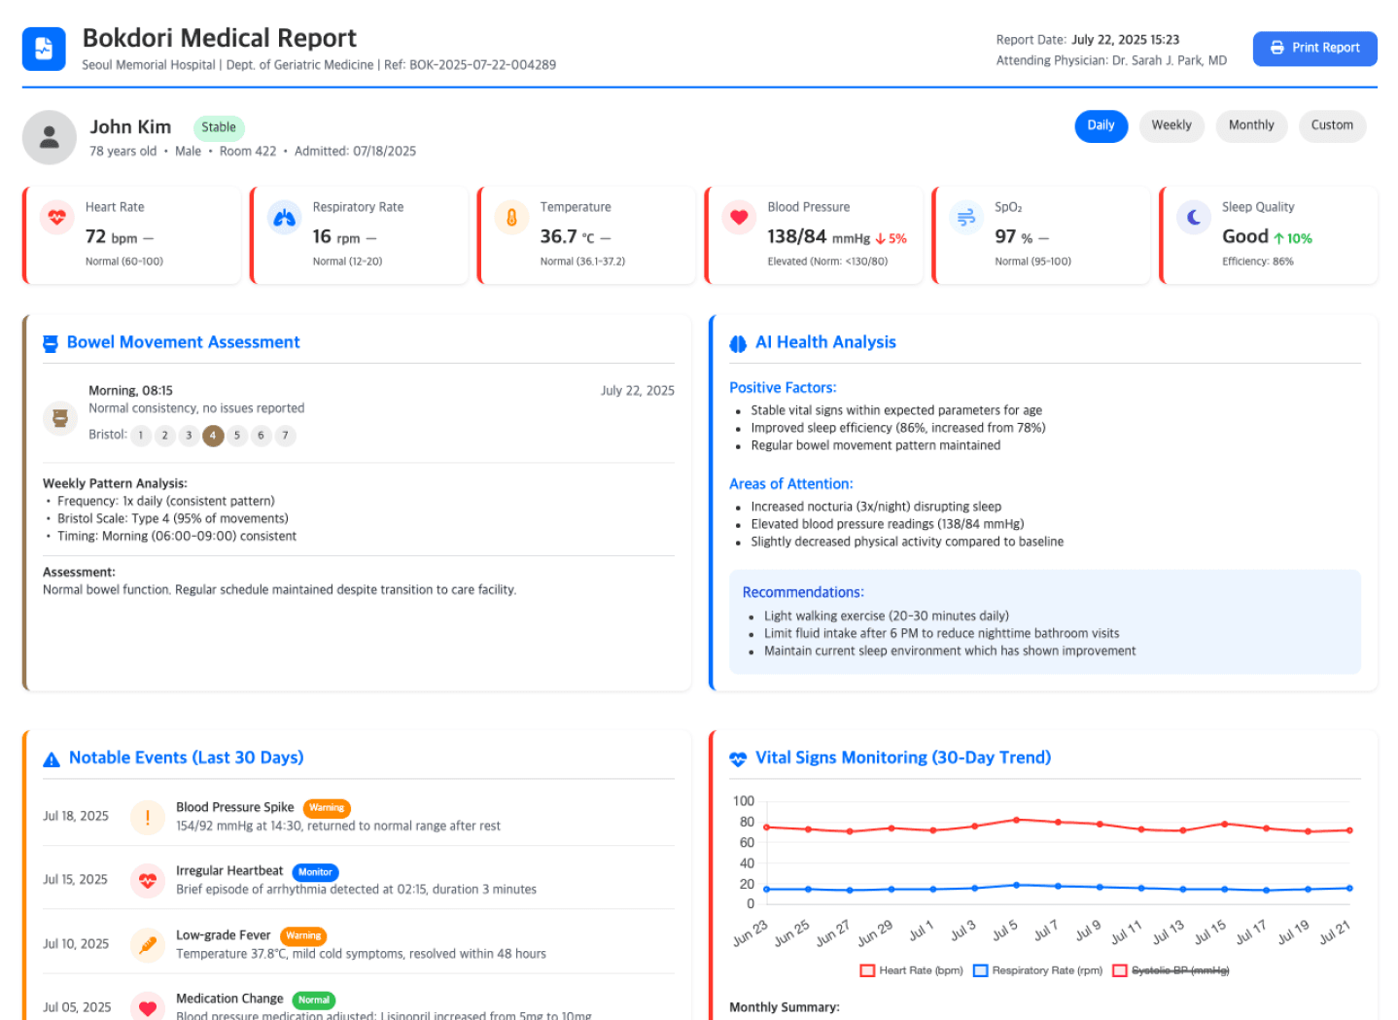Viewport: 1398px width, 1020px height.
Task: Click the Monitor badge on Irregular Heartbeat
Action: [315, 872]
